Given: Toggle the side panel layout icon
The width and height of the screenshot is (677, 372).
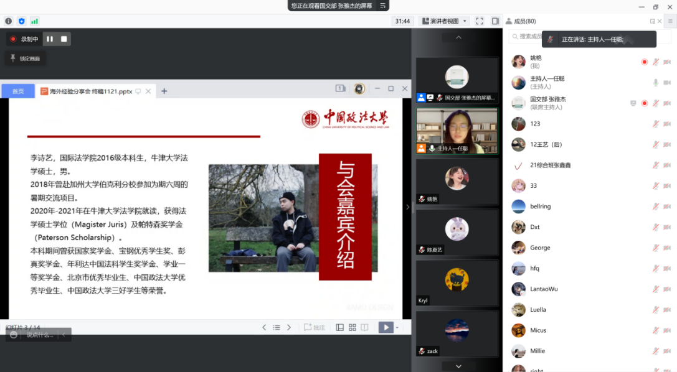Looking at the screenshot, I should pos(495,21).
